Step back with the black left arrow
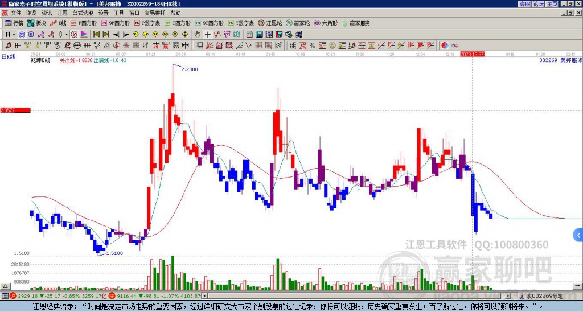 (x=116, y=35)
